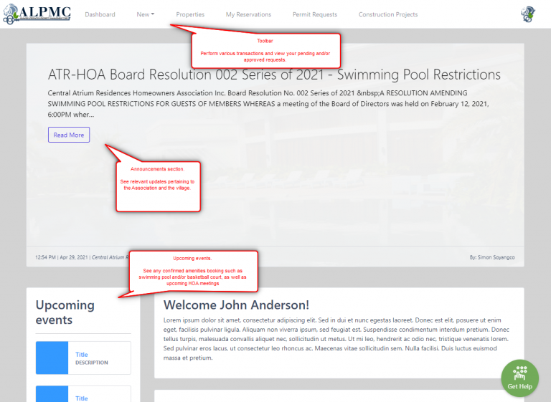Open the second upcoming event Title
551x402 pixels.
(x=82, y=398)
